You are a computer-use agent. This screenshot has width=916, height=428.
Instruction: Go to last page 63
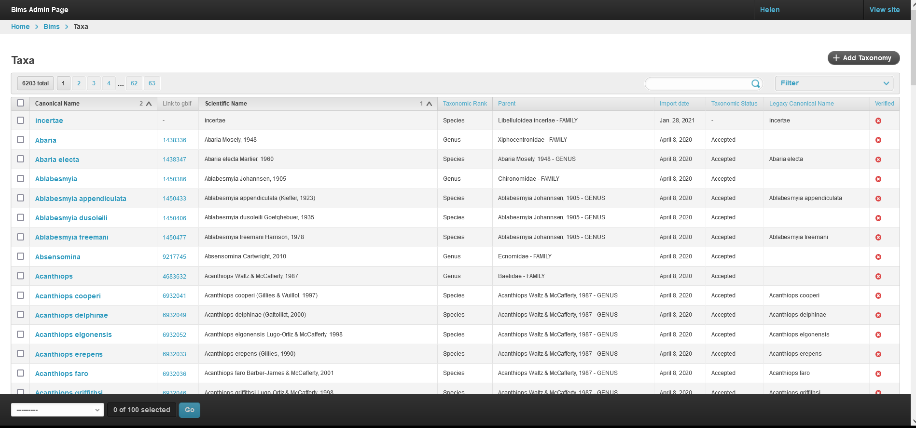tap(152, 83)
